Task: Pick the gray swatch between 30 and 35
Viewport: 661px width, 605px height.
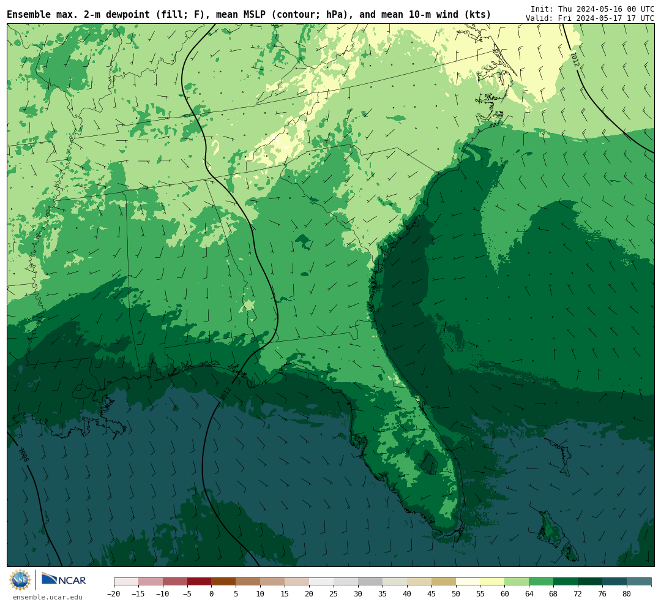Action: 370,582
